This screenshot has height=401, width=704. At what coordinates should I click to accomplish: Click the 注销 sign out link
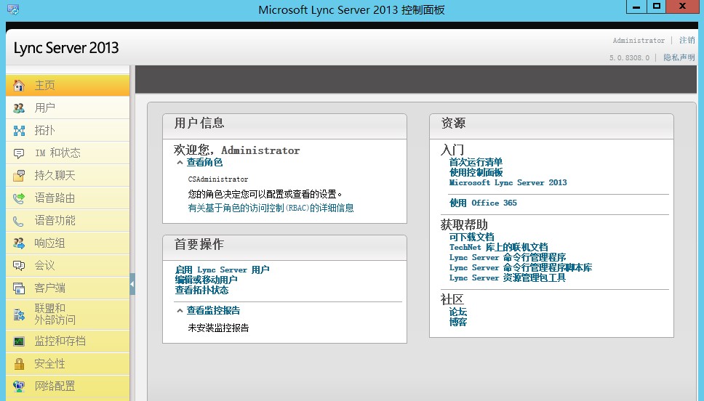click(687, 41)
